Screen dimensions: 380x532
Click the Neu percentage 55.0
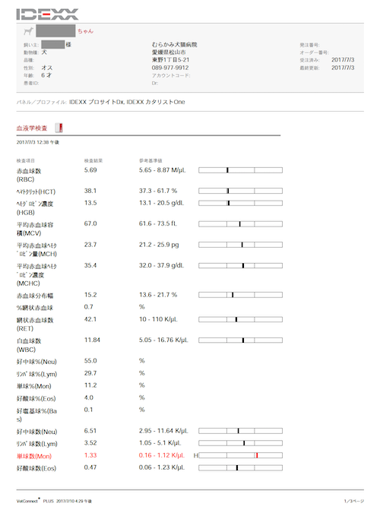pos(90,361)
